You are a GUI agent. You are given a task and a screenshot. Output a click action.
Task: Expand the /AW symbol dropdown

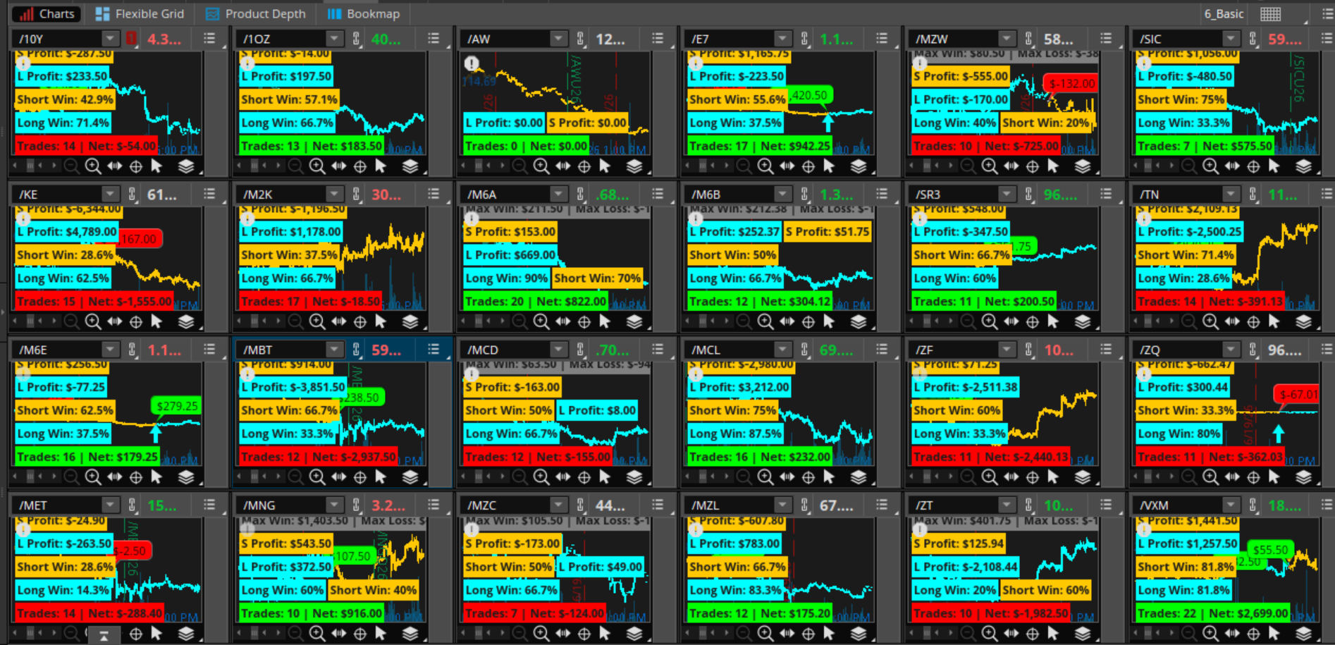[x=559, y=38]
